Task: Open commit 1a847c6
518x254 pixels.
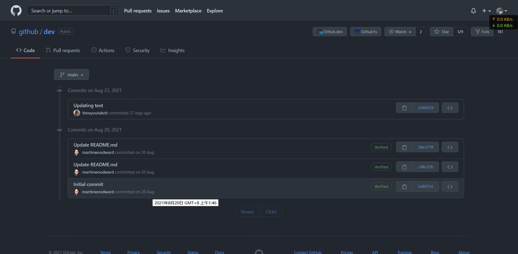Action: click(x=425, y=187)
